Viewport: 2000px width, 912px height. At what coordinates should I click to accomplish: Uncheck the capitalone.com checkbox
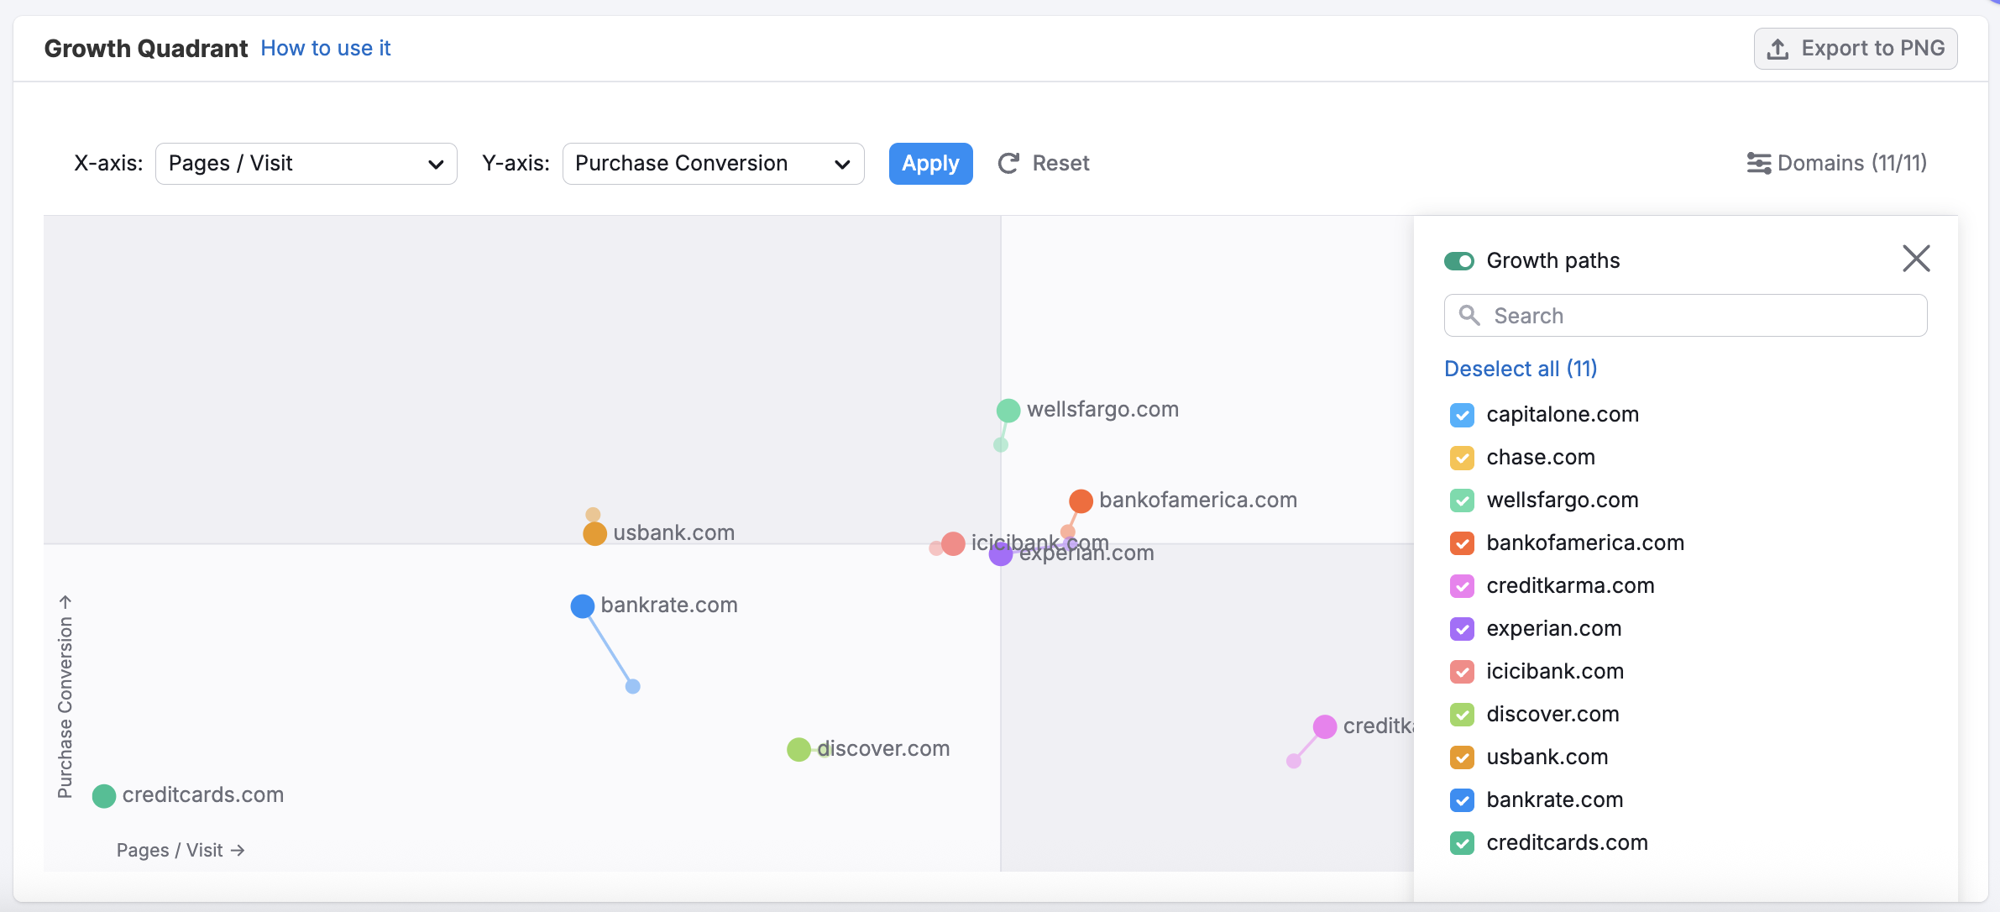(1462, 415)
